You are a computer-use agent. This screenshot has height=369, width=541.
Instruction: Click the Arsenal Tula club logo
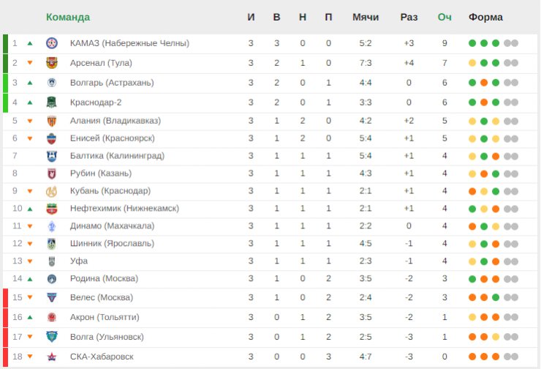point(52,63)
